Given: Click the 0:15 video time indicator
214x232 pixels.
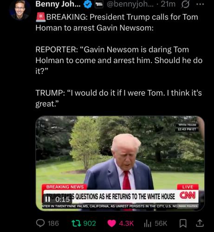Looking at the screenshot, I should [63, 200].
